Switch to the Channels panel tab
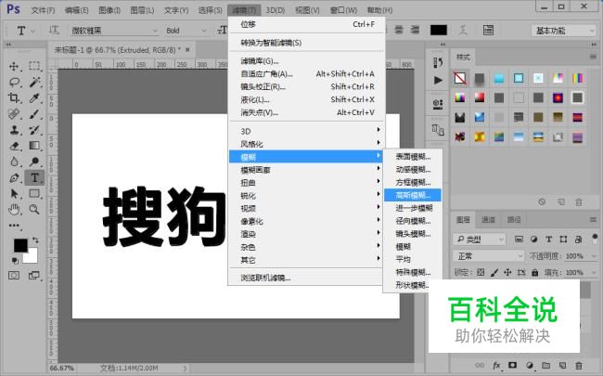Screen dimensions: 603x376 tap(488, 219)
